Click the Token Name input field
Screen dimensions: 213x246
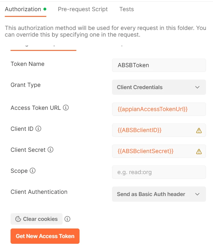[159, 65]
